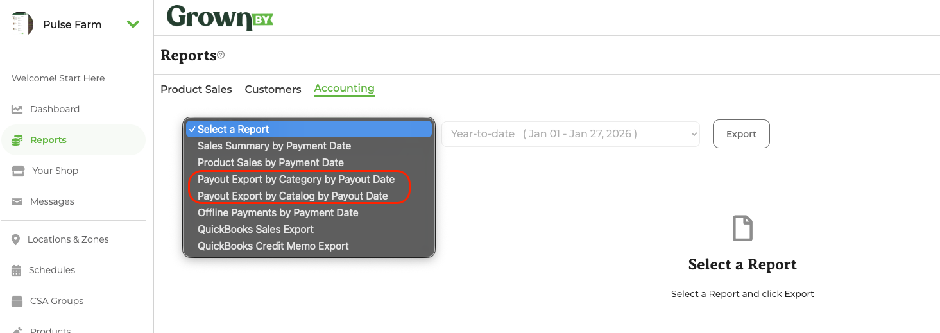
Task: Open Welcome! Start Here link
Action: pyautogui.click(x=58, y=78)
